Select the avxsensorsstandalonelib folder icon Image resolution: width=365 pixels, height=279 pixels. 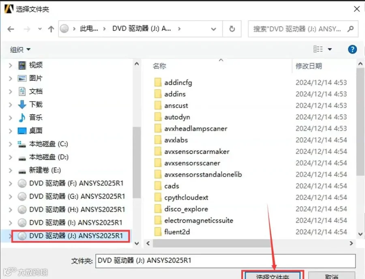coord(158,174)
